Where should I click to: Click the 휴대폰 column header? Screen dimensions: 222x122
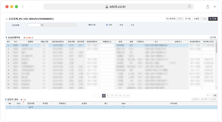click(84, 104)
